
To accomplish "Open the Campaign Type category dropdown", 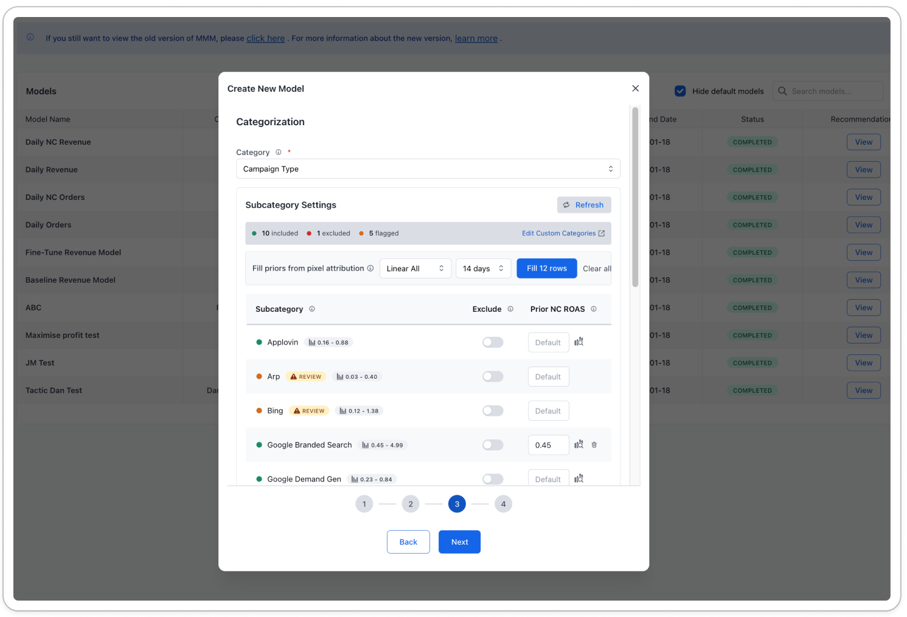I will (x=428, y=169).
